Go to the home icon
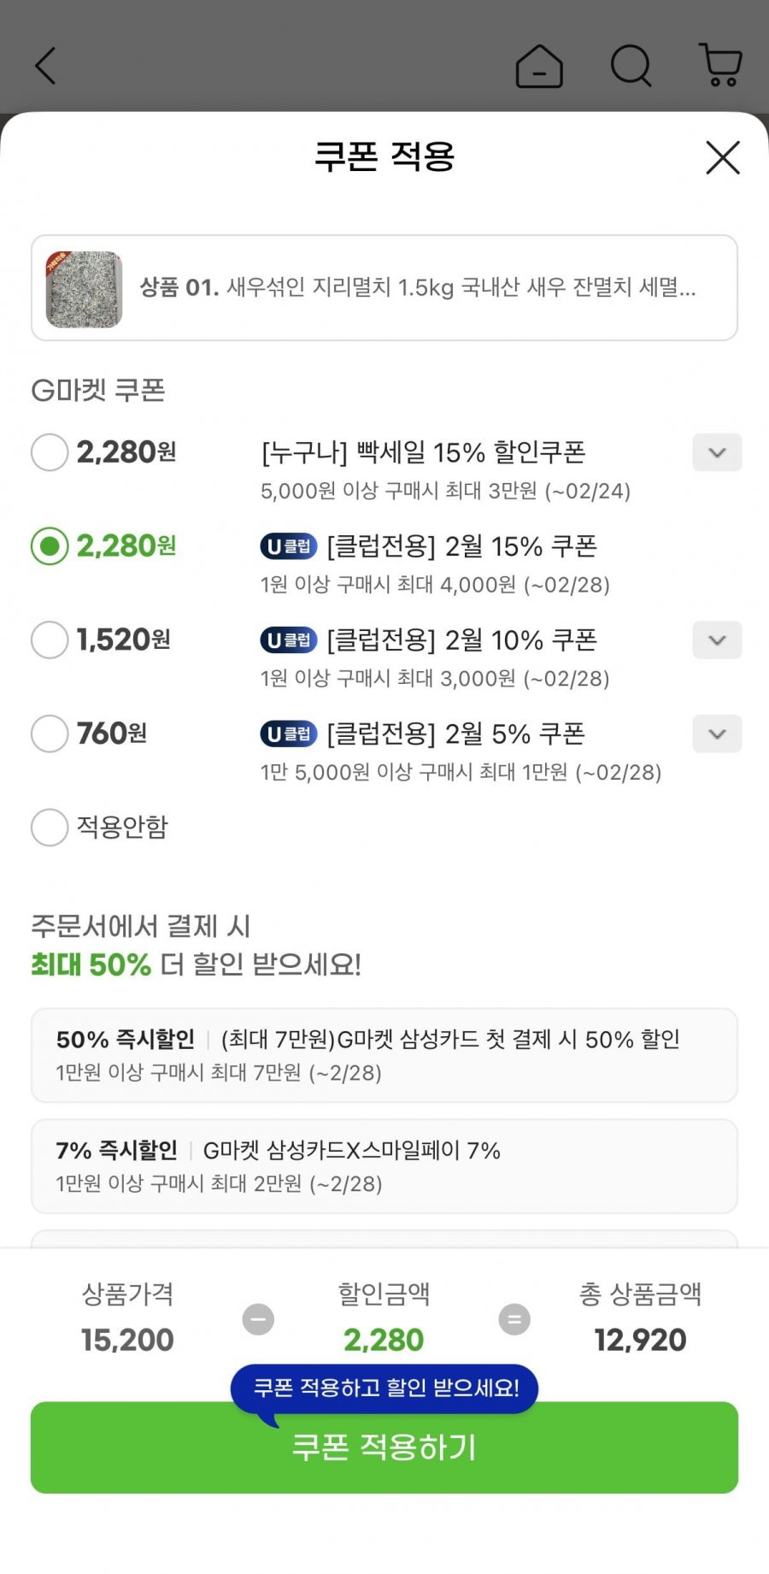Image resolution: width=769 pixels, height=1574 pixels. click(539, 66)
